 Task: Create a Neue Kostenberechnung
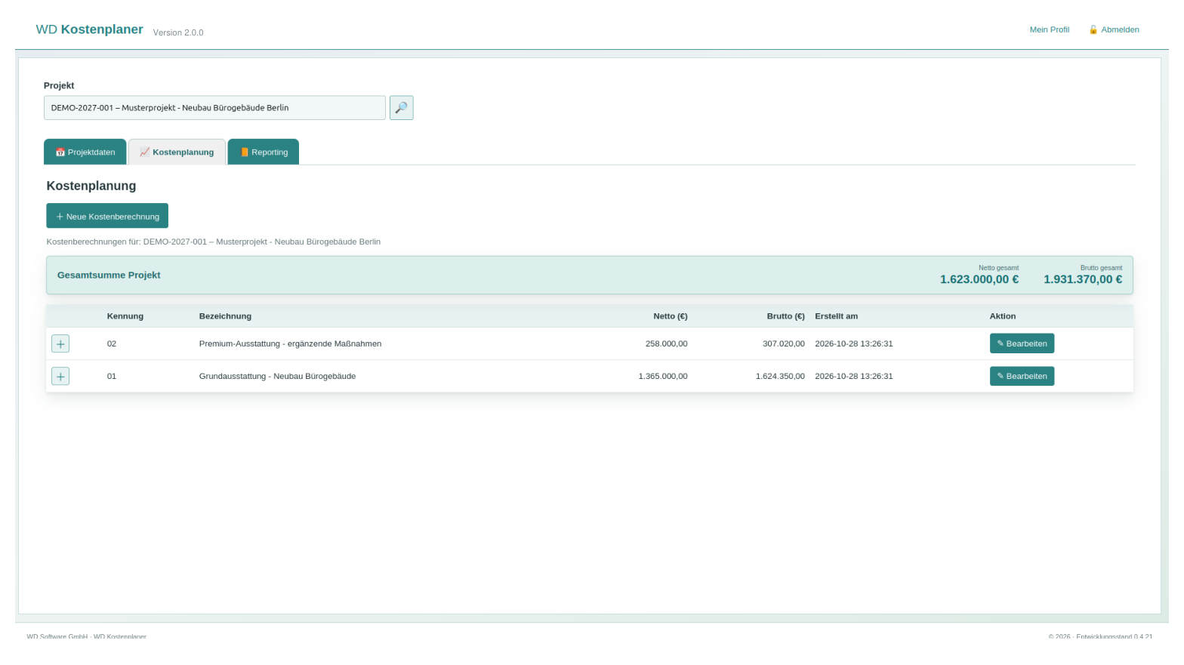click(x=107, y=216)
